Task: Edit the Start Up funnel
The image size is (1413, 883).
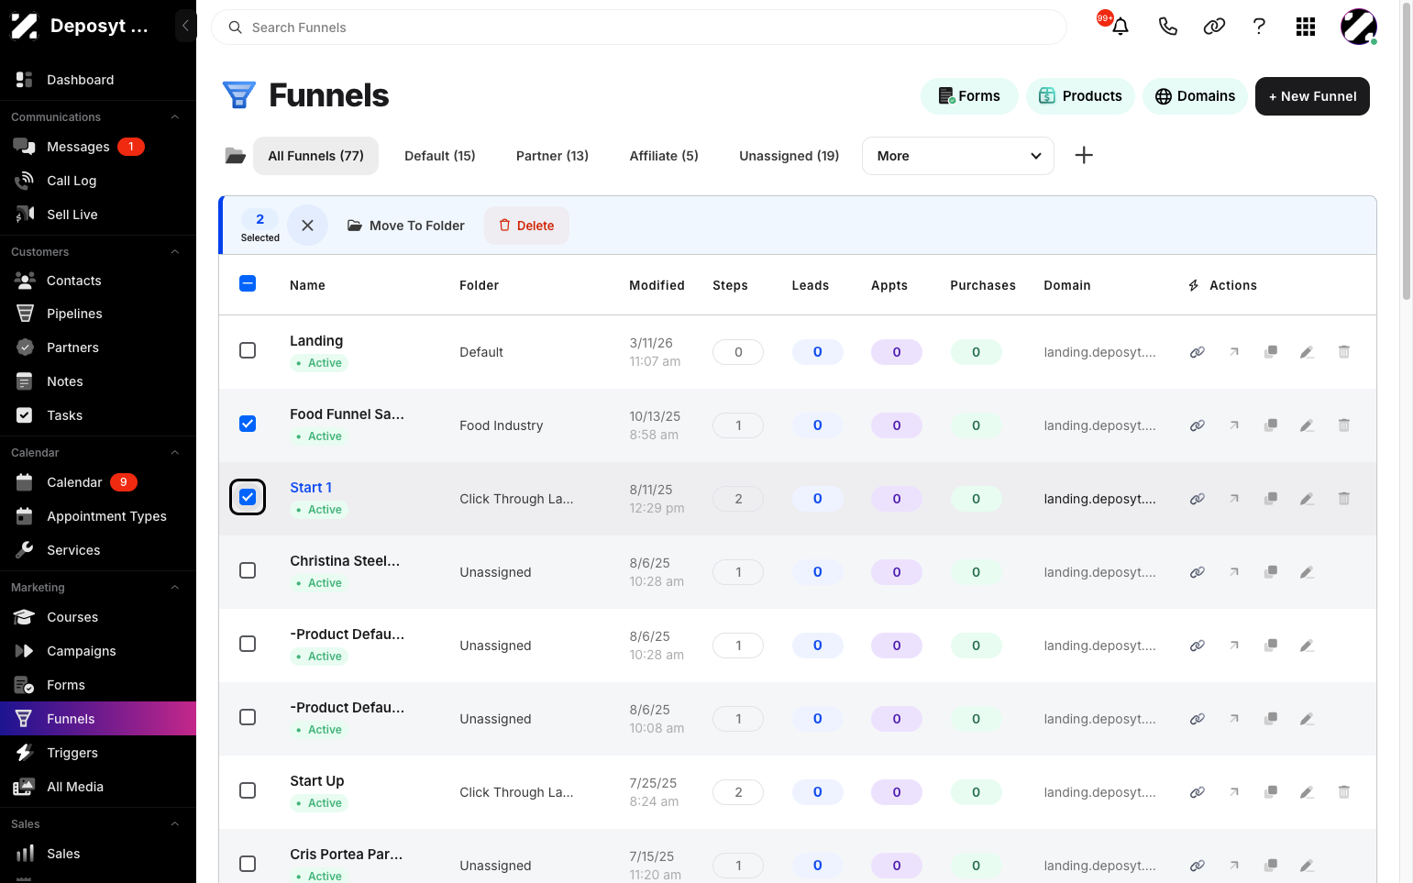Action: click(x=1307, y=792)
